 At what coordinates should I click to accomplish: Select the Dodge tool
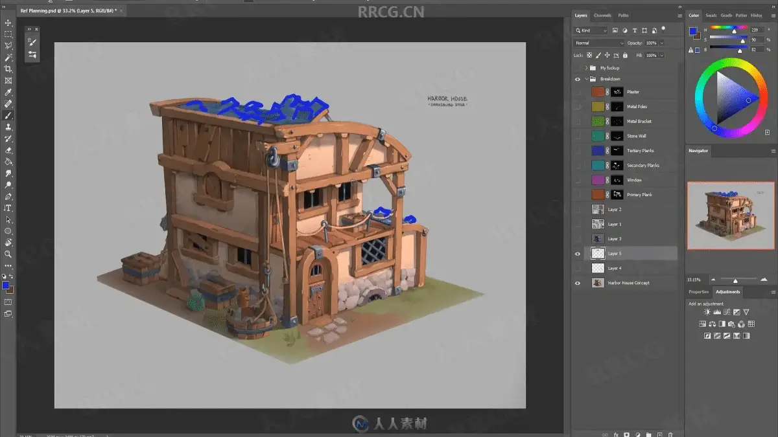[8, 185]
